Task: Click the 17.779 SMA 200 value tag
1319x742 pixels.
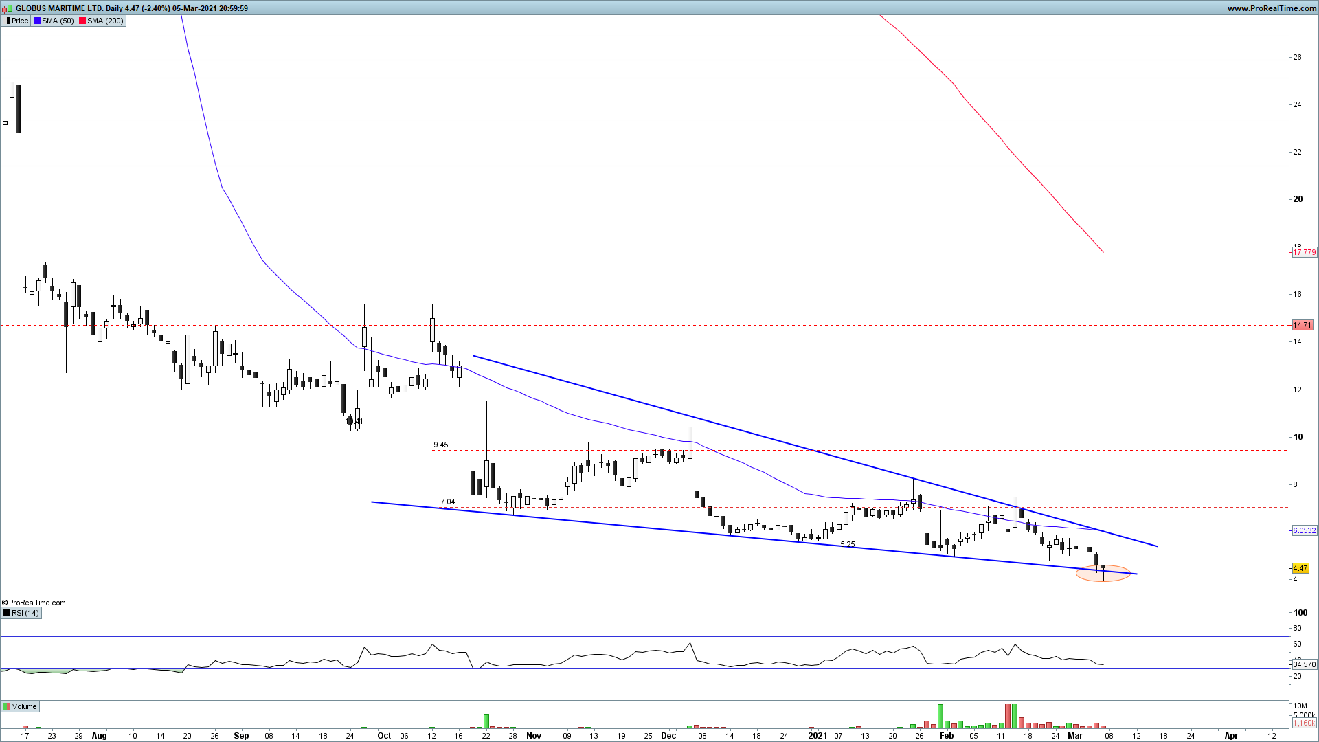Action: click(1304, 252)
